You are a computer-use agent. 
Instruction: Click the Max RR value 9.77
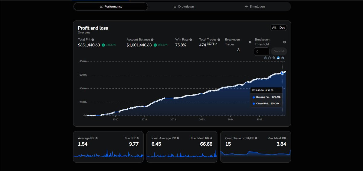134,144
